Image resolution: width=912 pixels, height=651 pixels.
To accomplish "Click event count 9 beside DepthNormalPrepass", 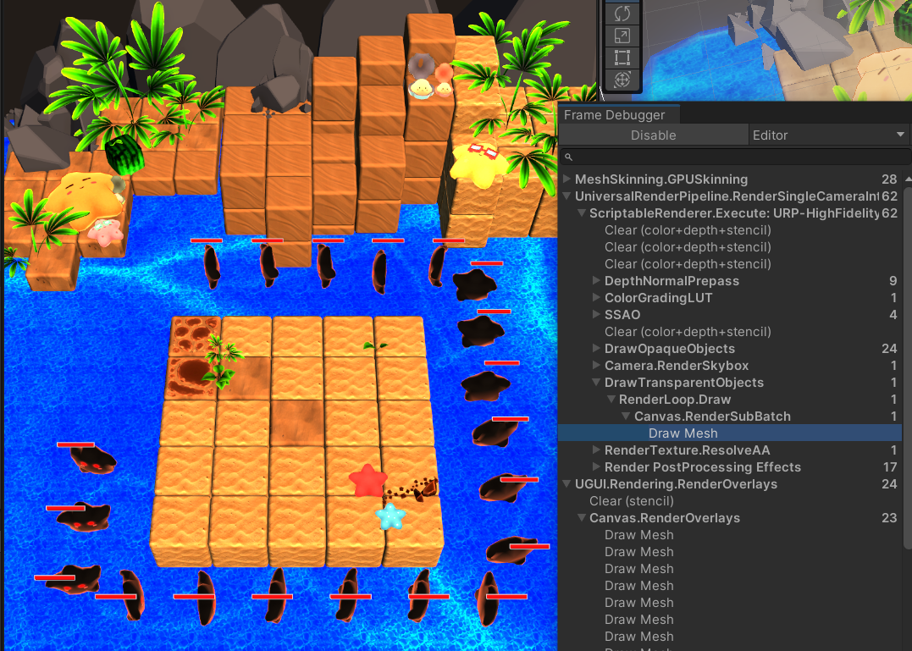I will 893,281.
